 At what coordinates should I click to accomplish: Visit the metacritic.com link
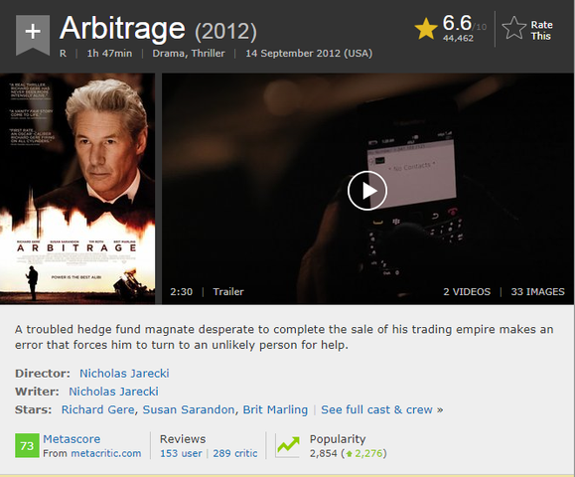[106, 453]
